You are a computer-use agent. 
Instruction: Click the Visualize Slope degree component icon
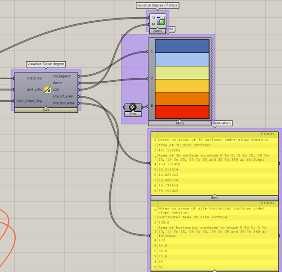pyautogui.click(x=47, y=89)
